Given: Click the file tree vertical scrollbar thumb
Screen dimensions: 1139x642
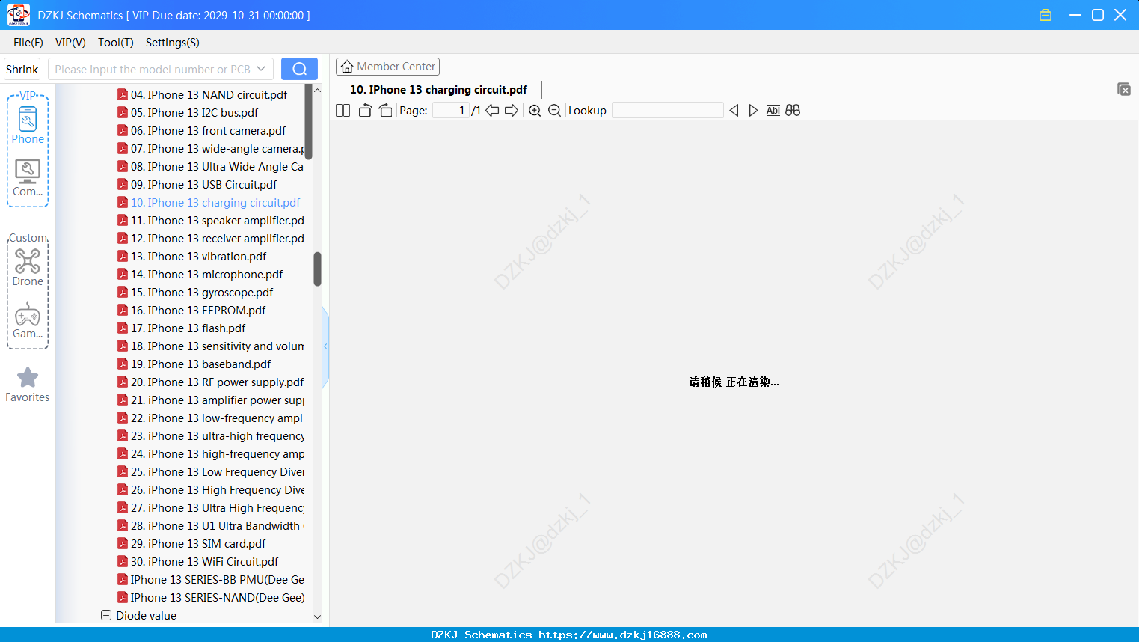Looking at the screenshot, I should 317,269.
